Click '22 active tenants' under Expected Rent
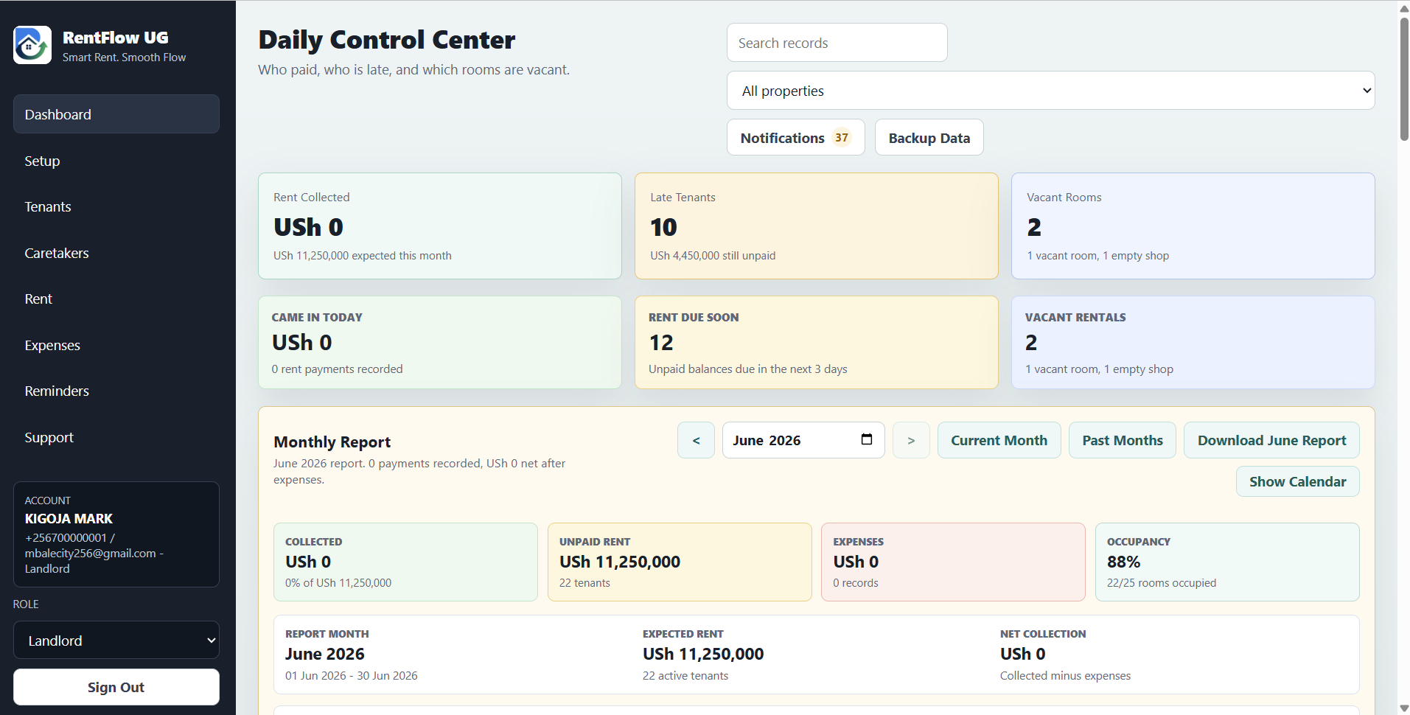Image resolution: width=1410 pixels, height=715 pixels. (x=685, y=675)
